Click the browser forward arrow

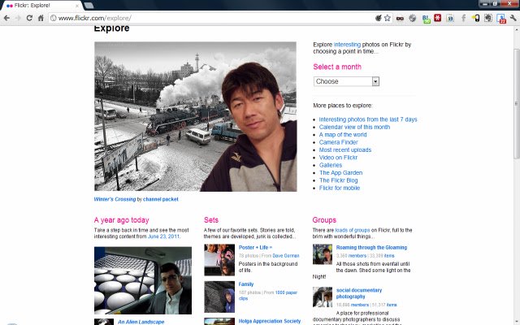[x=18, y=18]
